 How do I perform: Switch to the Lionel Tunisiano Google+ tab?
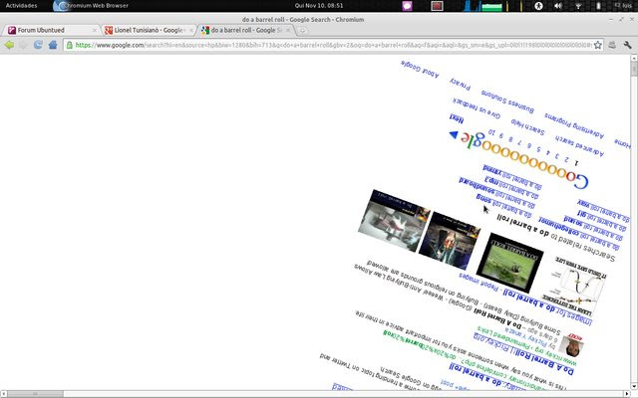tap(149, 30)
